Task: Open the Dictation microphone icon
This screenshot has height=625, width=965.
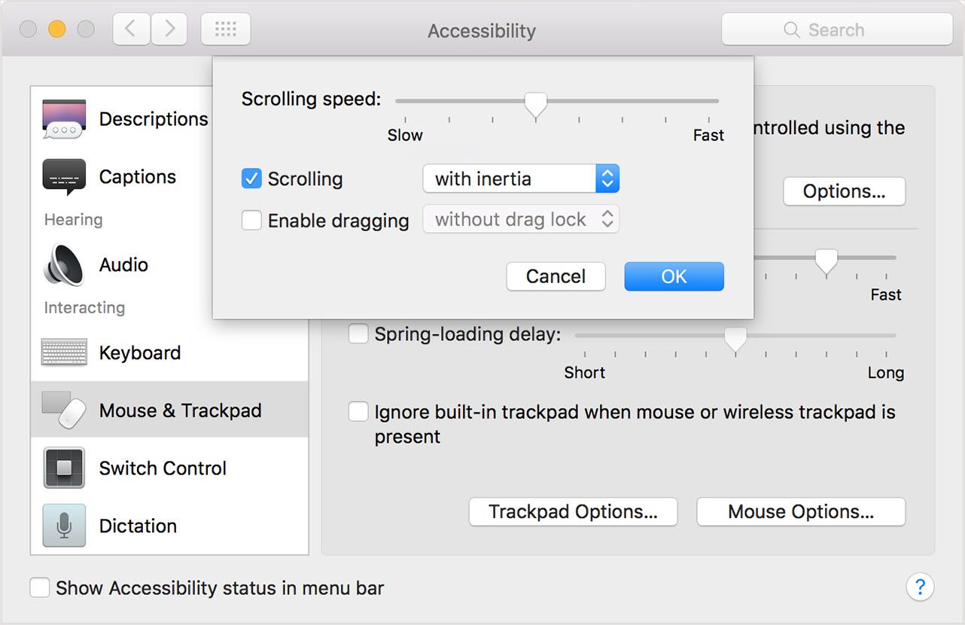Action: pyautogui.click(x=64, y=526)
